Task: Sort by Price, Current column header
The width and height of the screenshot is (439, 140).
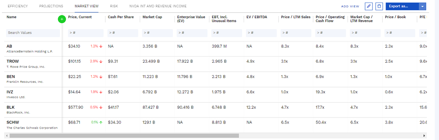Action: (x=80, y=17)
